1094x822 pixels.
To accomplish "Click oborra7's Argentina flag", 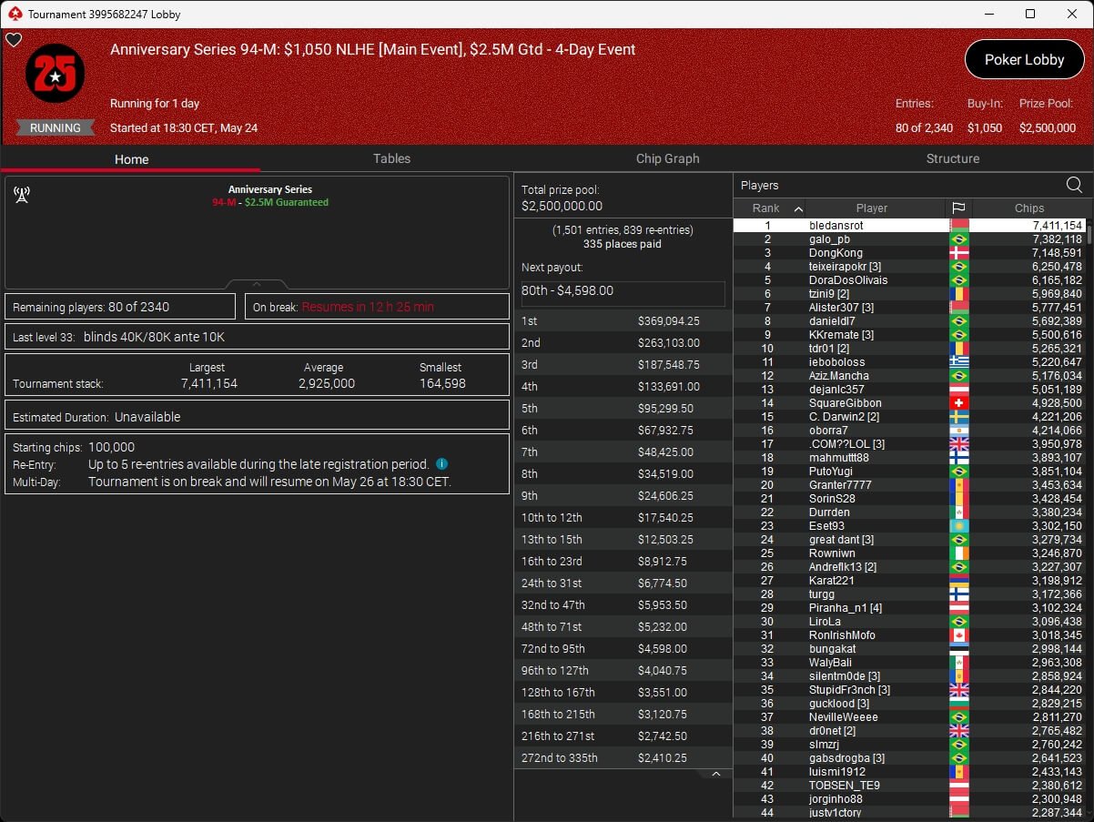I will 959,430.
